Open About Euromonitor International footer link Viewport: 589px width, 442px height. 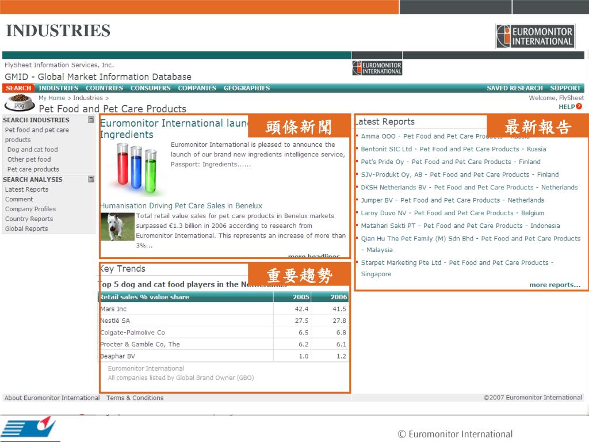point(52,398)
